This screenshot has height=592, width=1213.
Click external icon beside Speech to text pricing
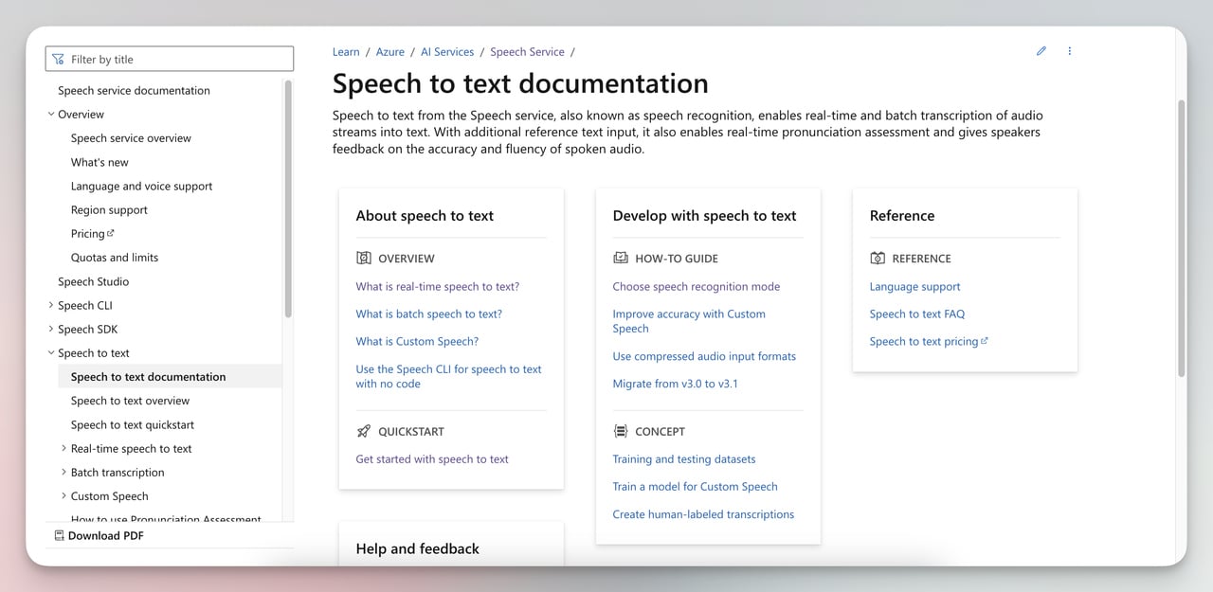click(985, 341)
